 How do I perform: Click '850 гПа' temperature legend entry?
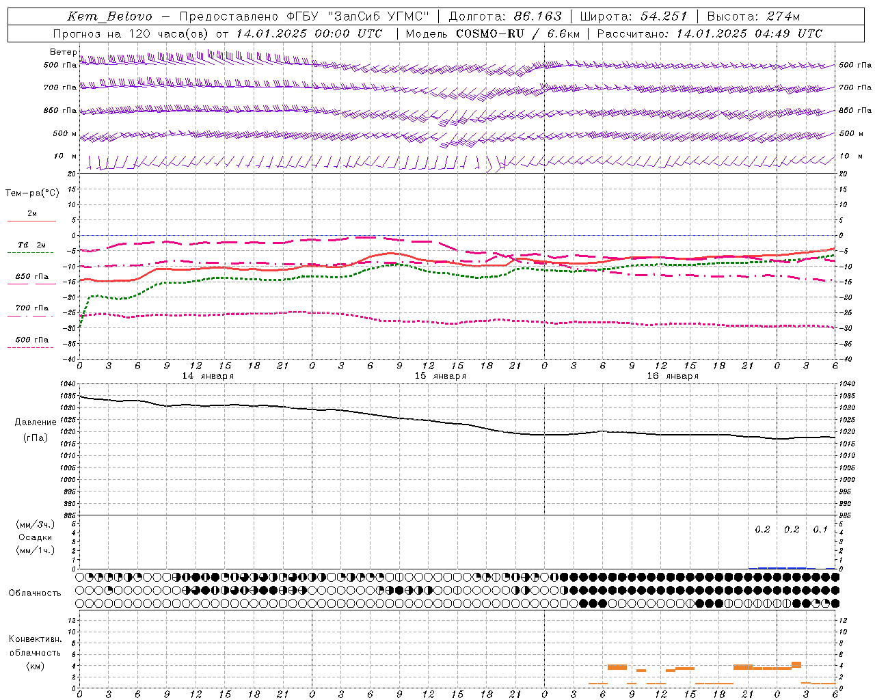(32, 277)
